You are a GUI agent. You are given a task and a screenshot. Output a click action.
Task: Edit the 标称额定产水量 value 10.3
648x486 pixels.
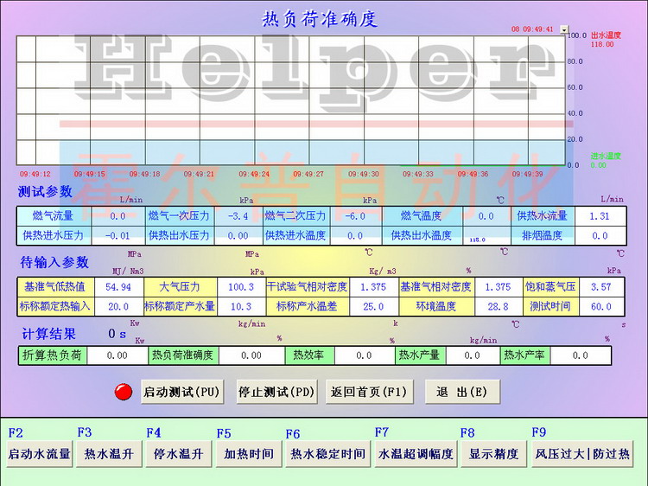pos(241,306)
